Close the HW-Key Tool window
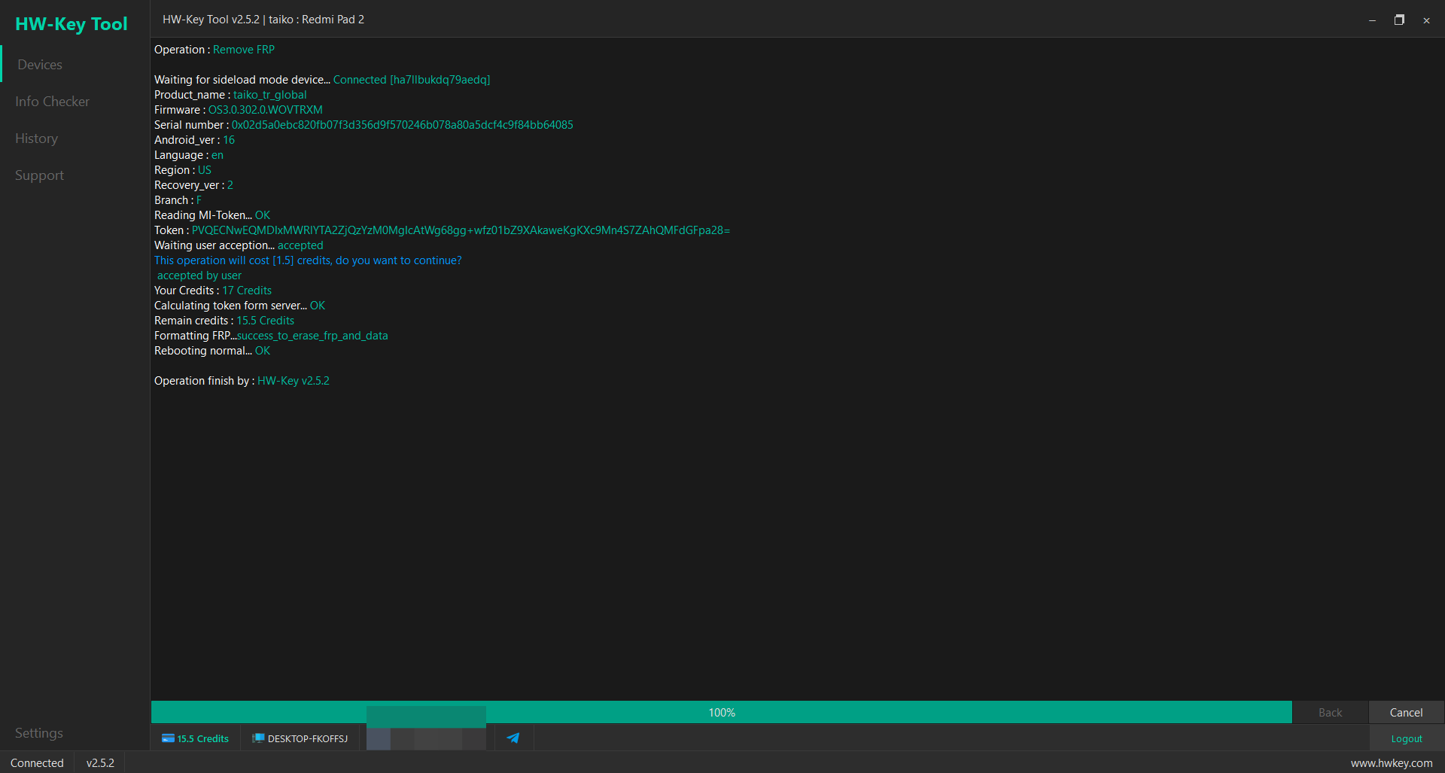 pos(1426,20)
